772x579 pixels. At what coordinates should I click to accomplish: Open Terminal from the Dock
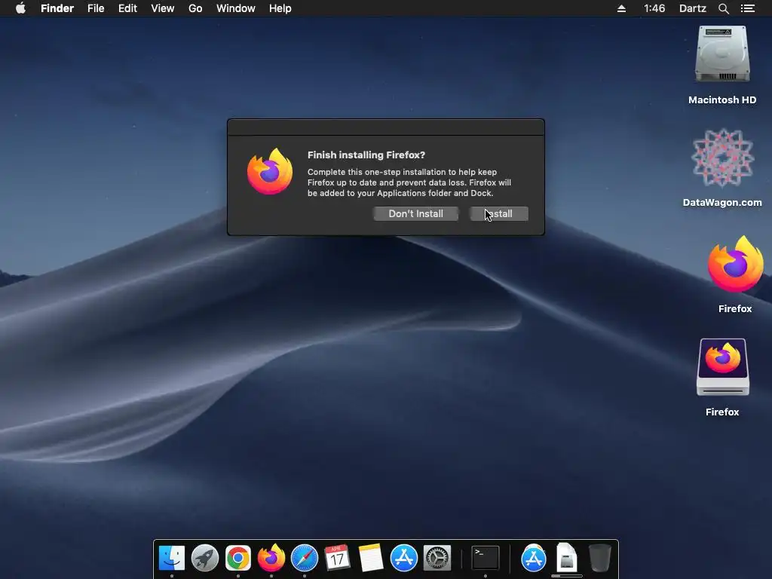[x=486, y=558]
